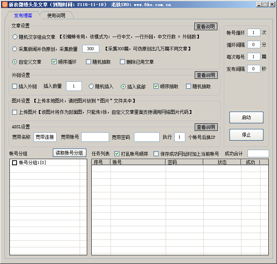Switch to the 使用说明 tab
Viewport: 277px width, 264px height.
click(56, 15)
